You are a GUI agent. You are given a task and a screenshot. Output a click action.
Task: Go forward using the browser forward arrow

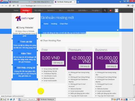[x=6, y=6]
